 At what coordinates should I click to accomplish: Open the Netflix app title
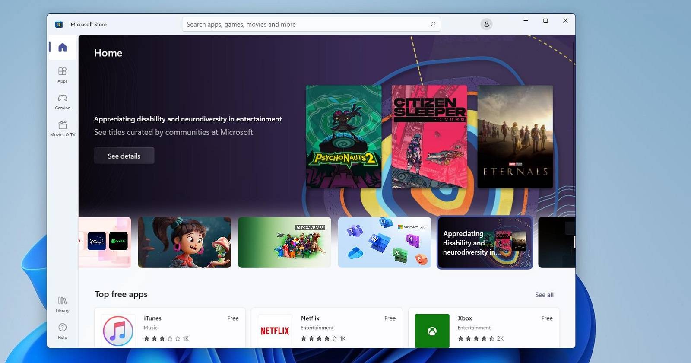[x=310, y=318]
